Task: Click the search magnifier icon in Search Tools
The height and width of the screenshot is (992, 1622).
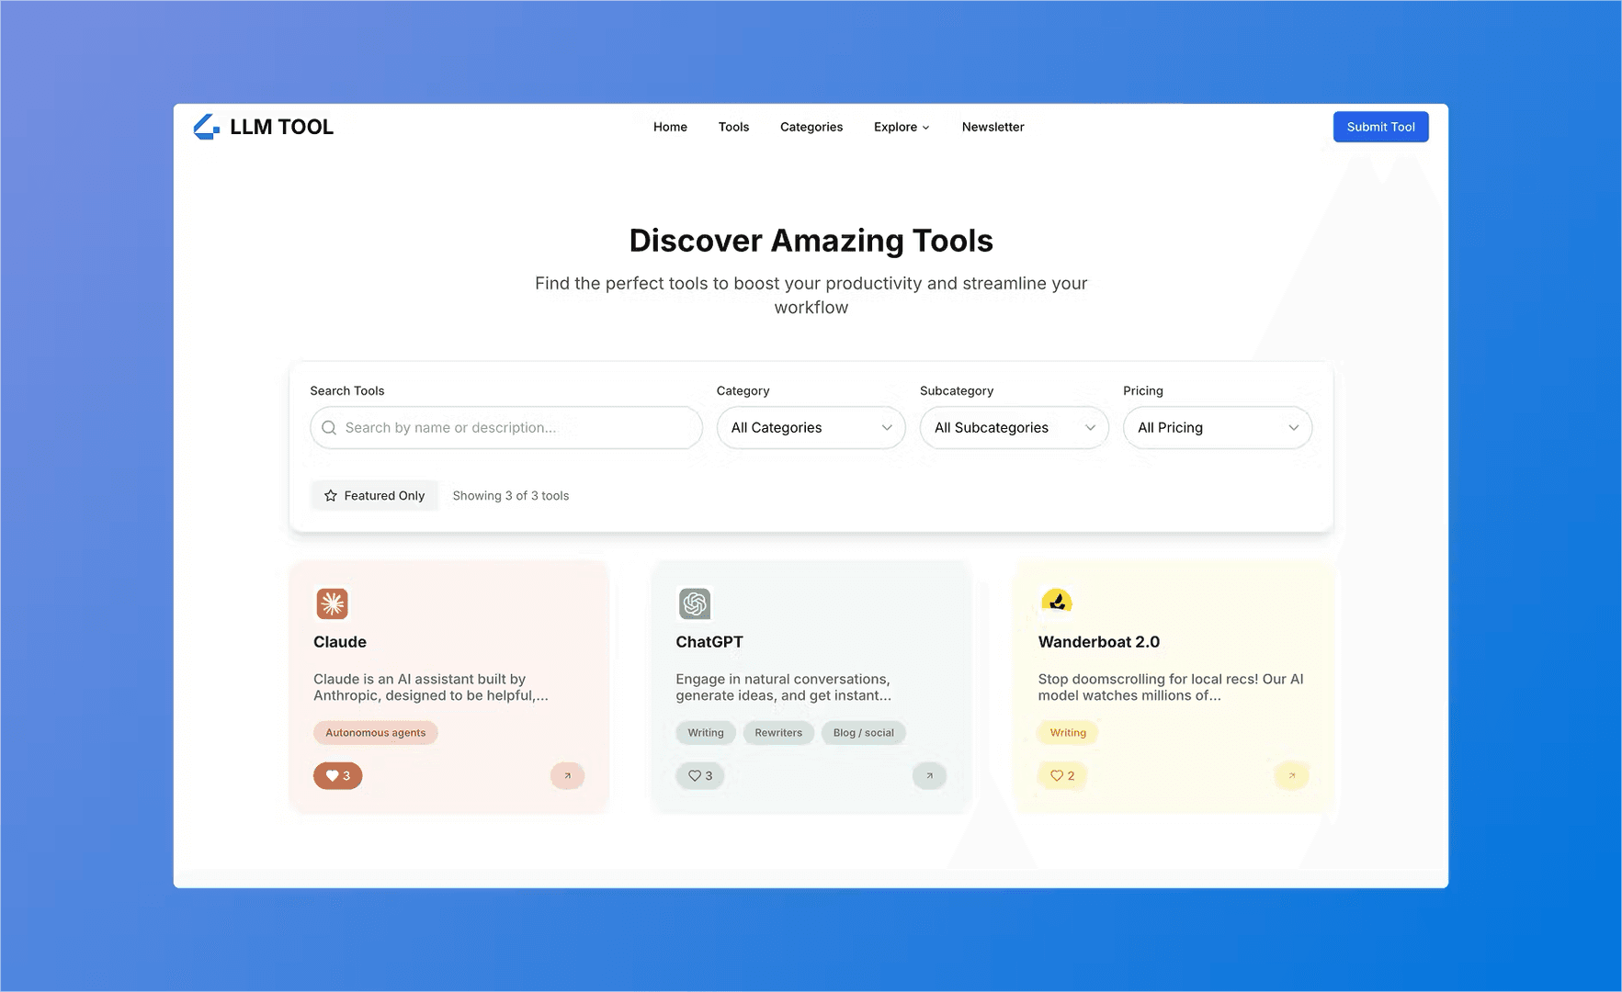Action: [x=328, y=427]
